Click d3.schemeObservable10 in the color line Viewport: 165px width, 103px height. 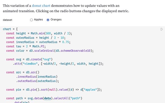click(75, 51)
